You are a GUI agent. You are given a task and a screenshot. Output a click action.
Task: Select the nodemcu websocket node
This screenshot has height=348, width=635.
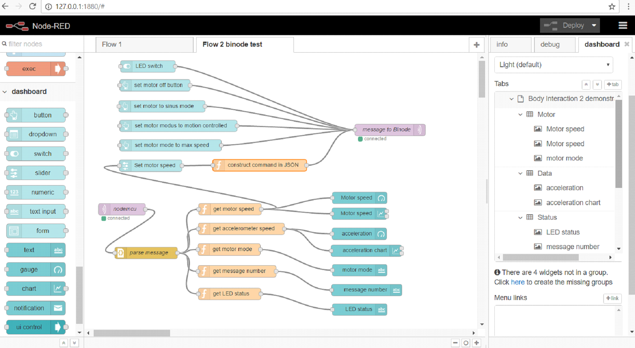pyautogui.click(x=122, y=209)
